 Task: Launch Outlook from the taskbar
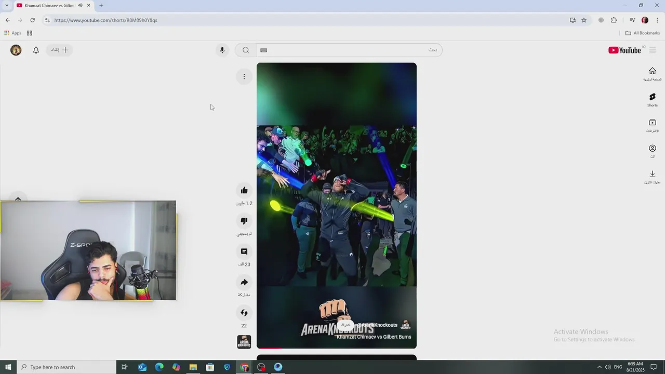(x=142, y=367)
